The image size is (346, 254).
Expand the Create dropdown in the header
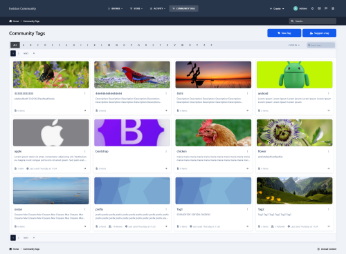(277, 8)
